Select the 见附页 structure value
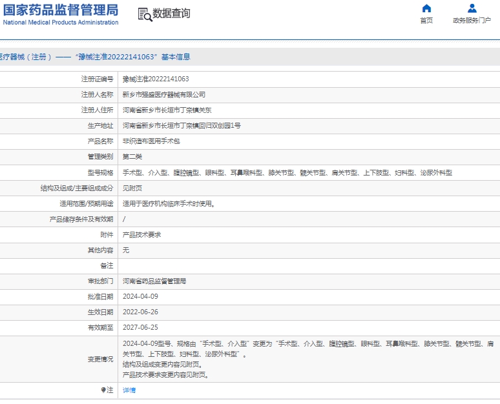Viewport: 500px width, 404px height. (132, 188)
